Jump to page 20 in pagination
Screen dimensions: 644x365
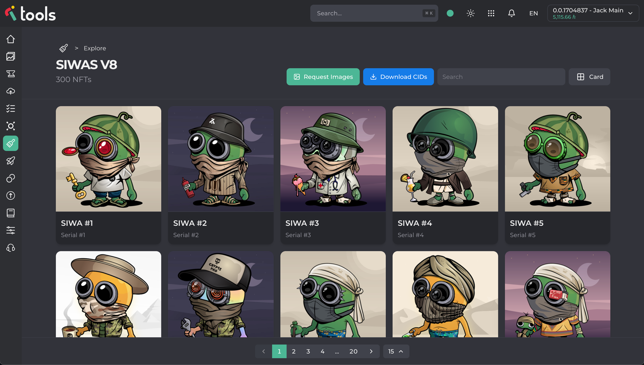353,351
